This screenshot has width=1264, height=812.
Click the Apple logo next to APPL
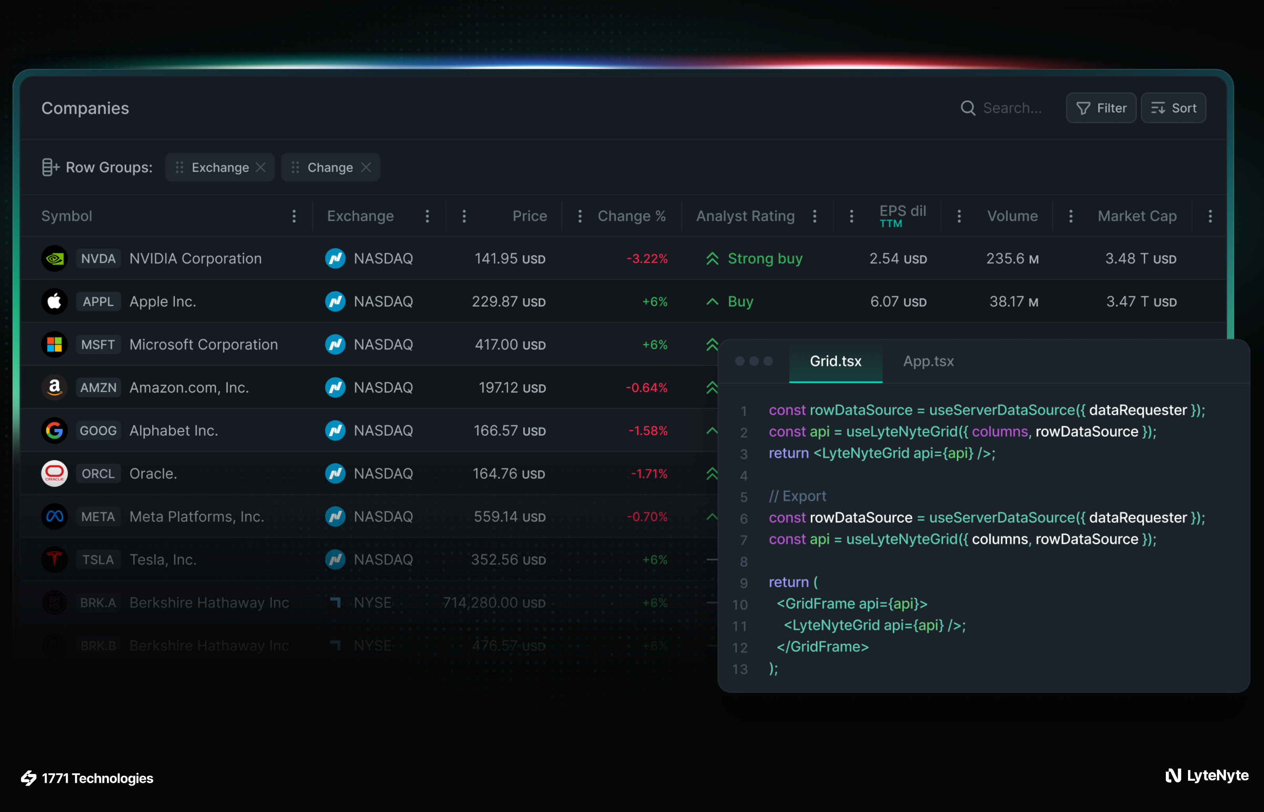coord(54,301)
